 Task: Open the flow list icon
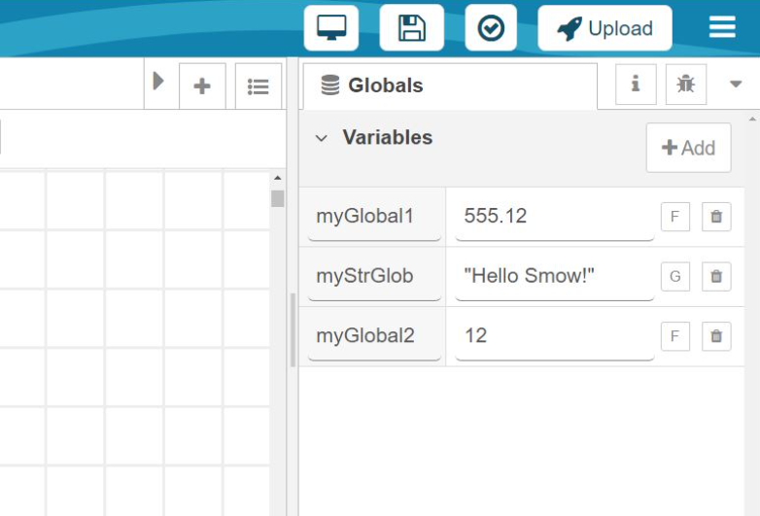[x=259, y=86]
